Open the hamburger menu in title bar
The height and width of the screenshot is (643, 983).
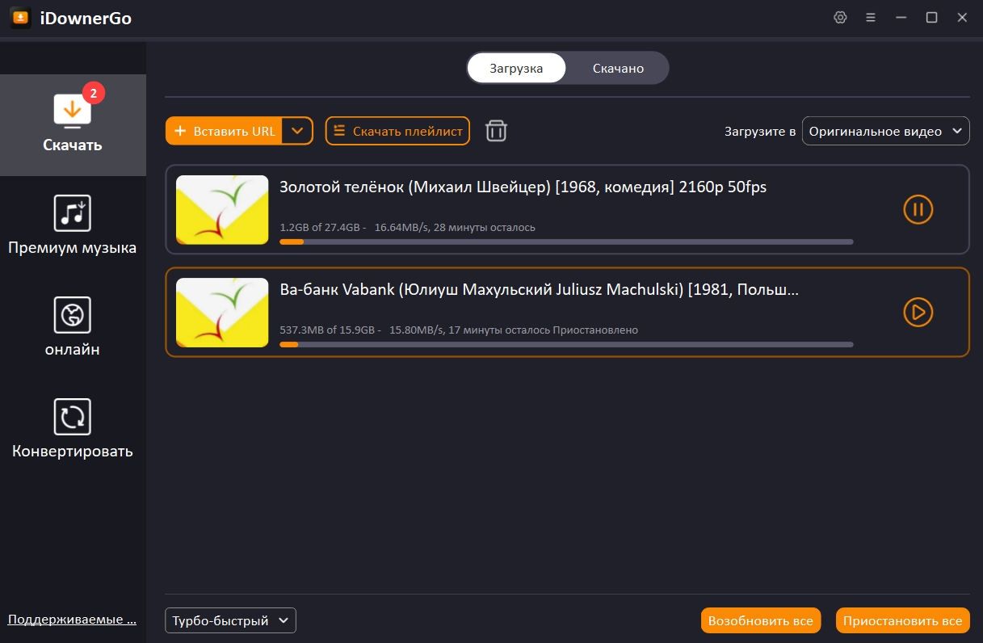coord(871,18)
